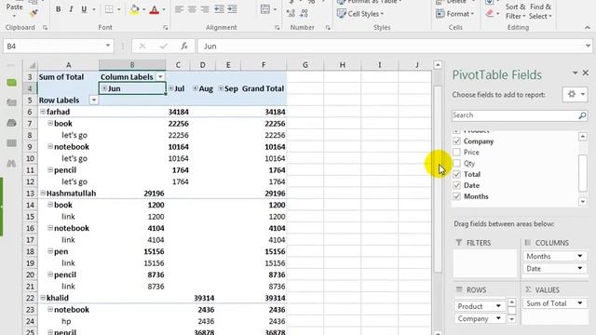Viewport: 596px width, 335px height.
Task: Open Company field dropdown in Rows area
Action: tap(498, 318)
